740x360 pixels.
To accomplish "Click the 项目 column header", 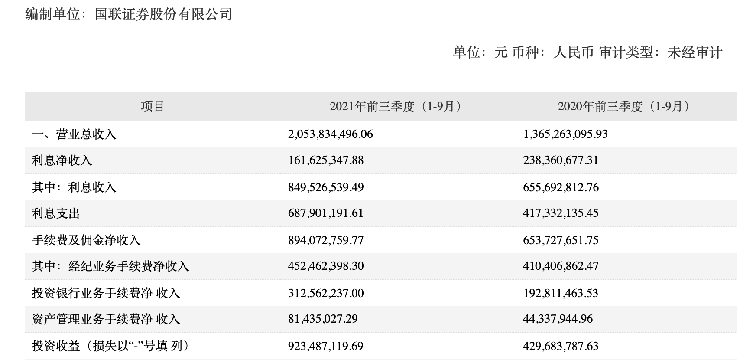I will (x=153, y=107).
